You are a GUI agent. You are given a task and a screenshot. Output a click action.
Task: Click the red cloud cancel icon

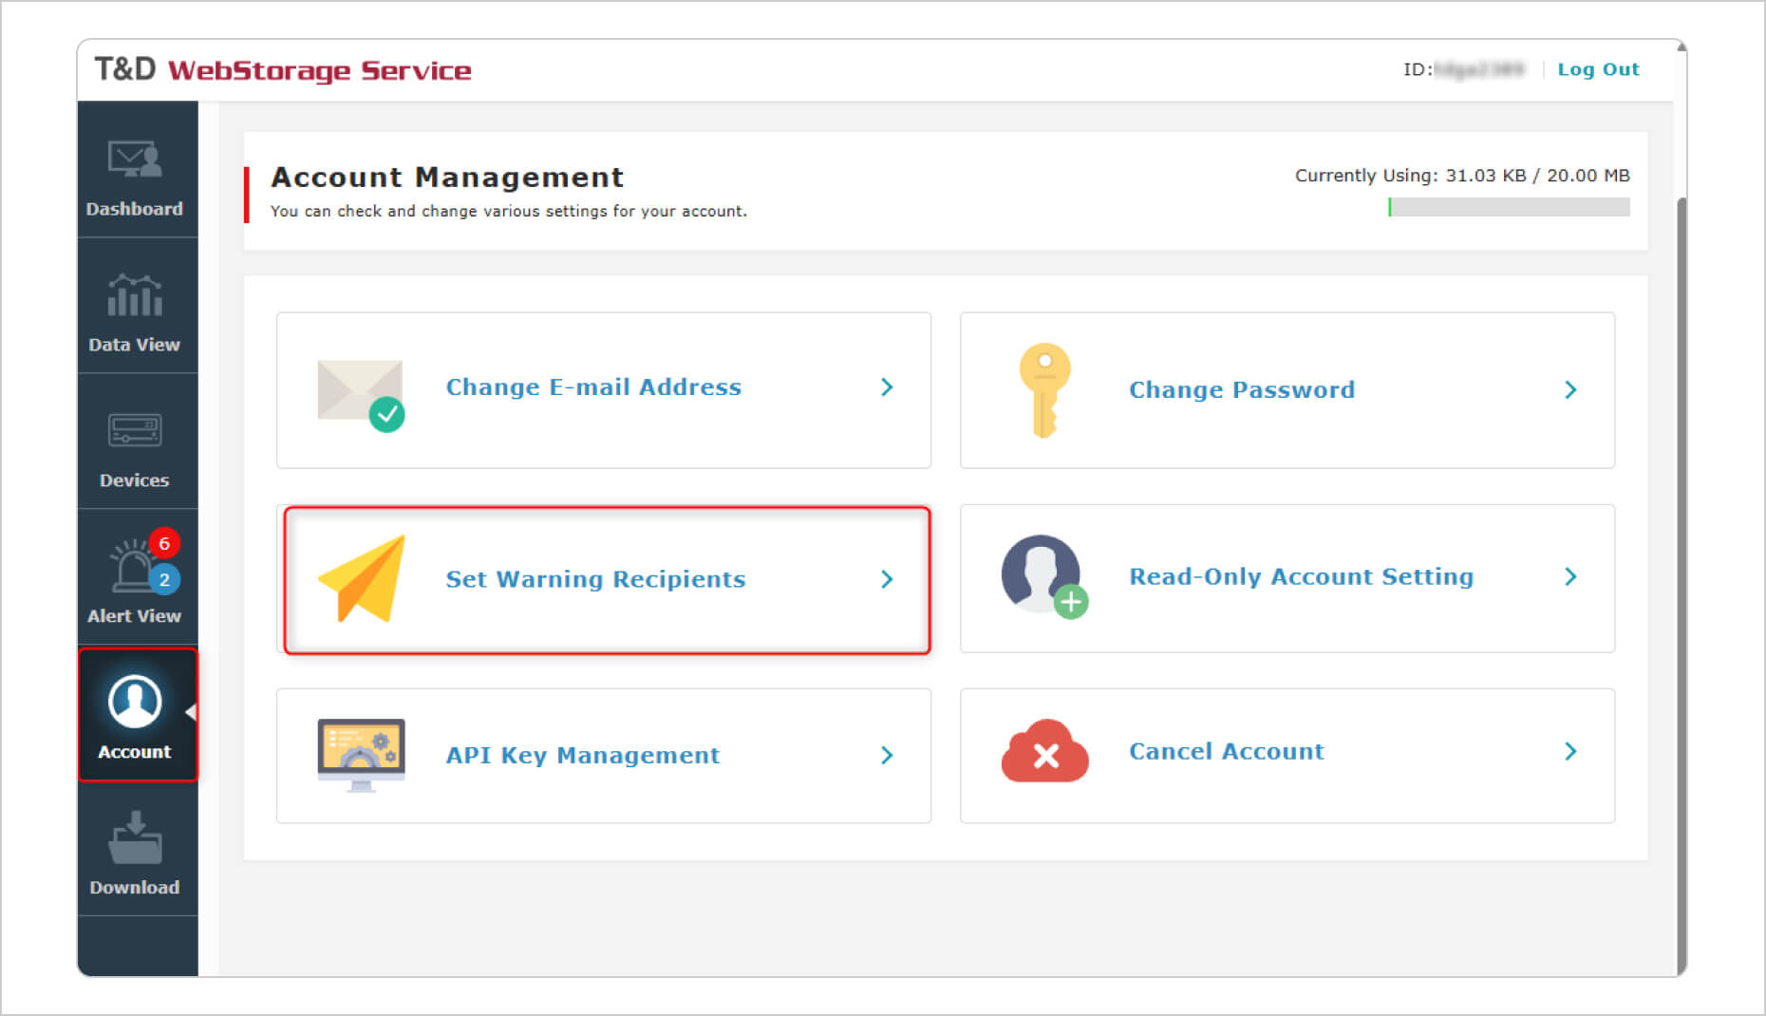point(1044,751)
